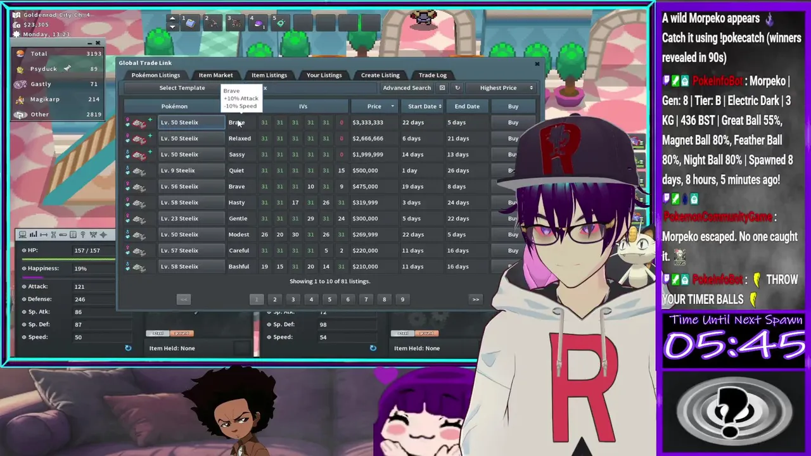
Task: Select hotbar slot 1 item
Action: pyautogui.click(x=190, y=23)
